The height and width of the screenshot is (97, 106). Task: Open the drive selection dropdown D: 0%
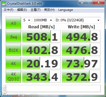coord(78,20)
